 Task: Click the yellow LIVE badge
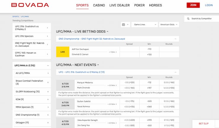coord(63,52)
